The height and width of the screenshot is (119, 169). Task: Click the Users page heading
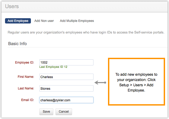pos(12,6)
